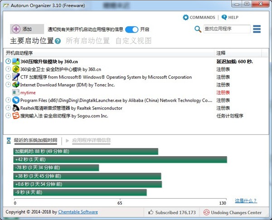Image resolution: width=272 pixels, height=220 pixels.
Task: Click the clock icon of Realtek row
Action: [x=8, y=108]
